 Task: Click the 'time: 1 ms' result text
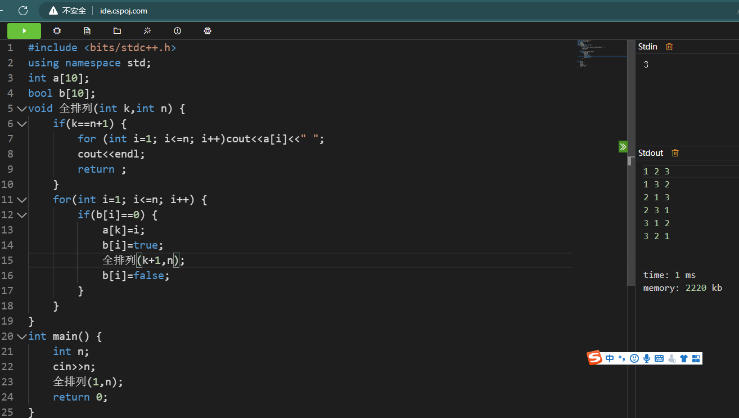[x=669, y=275]
